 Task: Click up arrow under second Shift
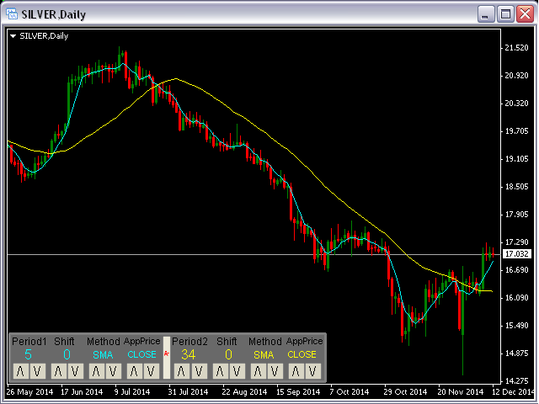220,371
